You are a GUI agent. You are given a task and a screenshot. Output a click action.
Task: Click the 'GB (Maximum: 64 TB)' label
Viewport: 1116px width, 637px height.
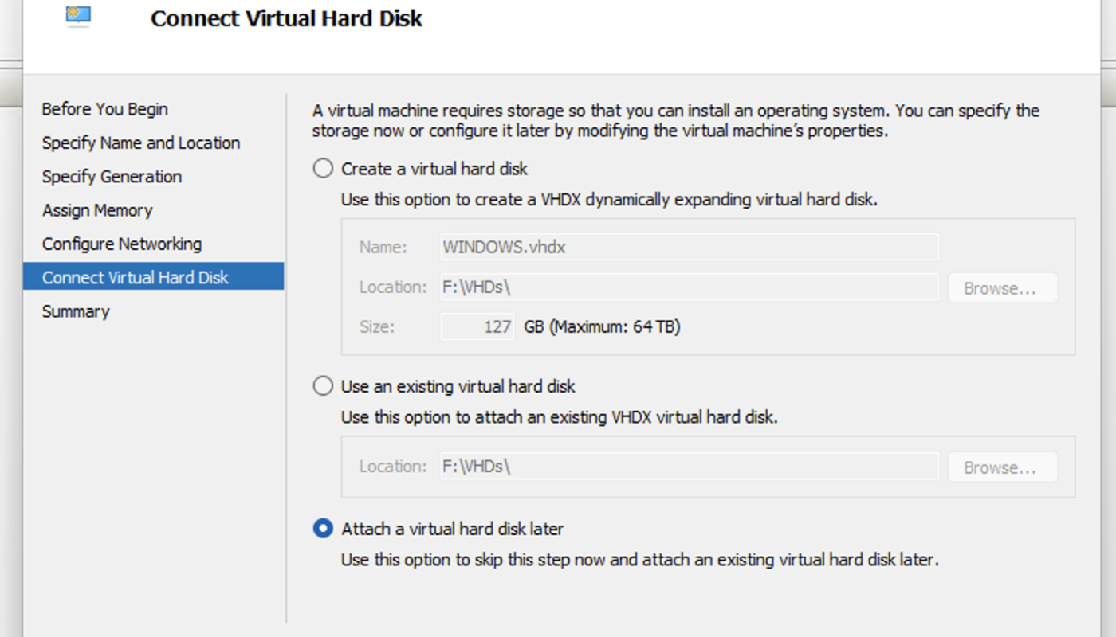click(602, 326)
